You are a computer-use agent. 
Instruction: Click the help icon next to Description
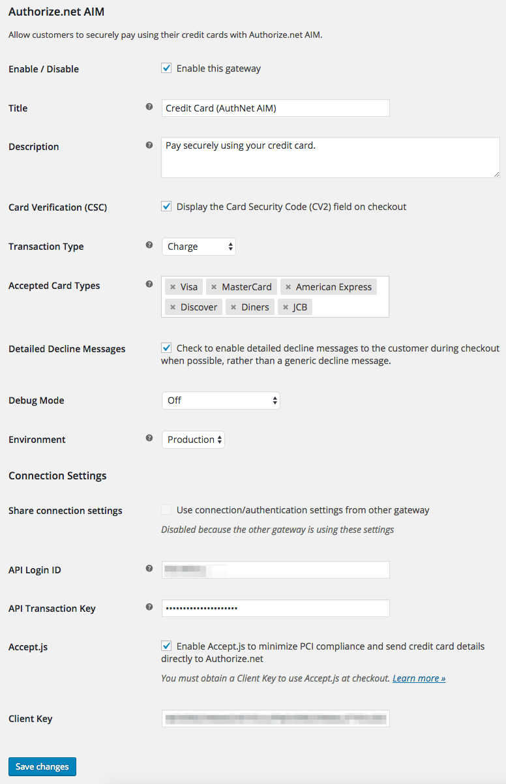coord(149,145)
